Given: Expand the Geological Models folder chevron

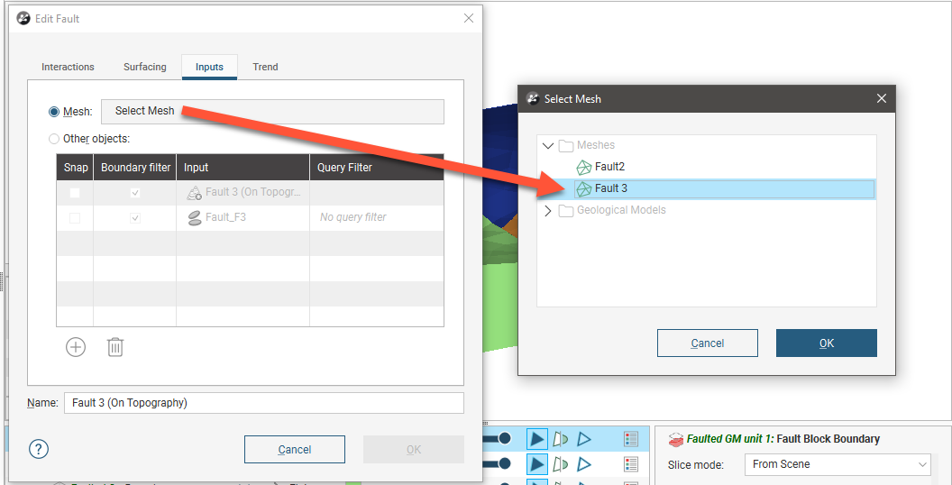Looking at the screenshot, I should tap(547, 211).
